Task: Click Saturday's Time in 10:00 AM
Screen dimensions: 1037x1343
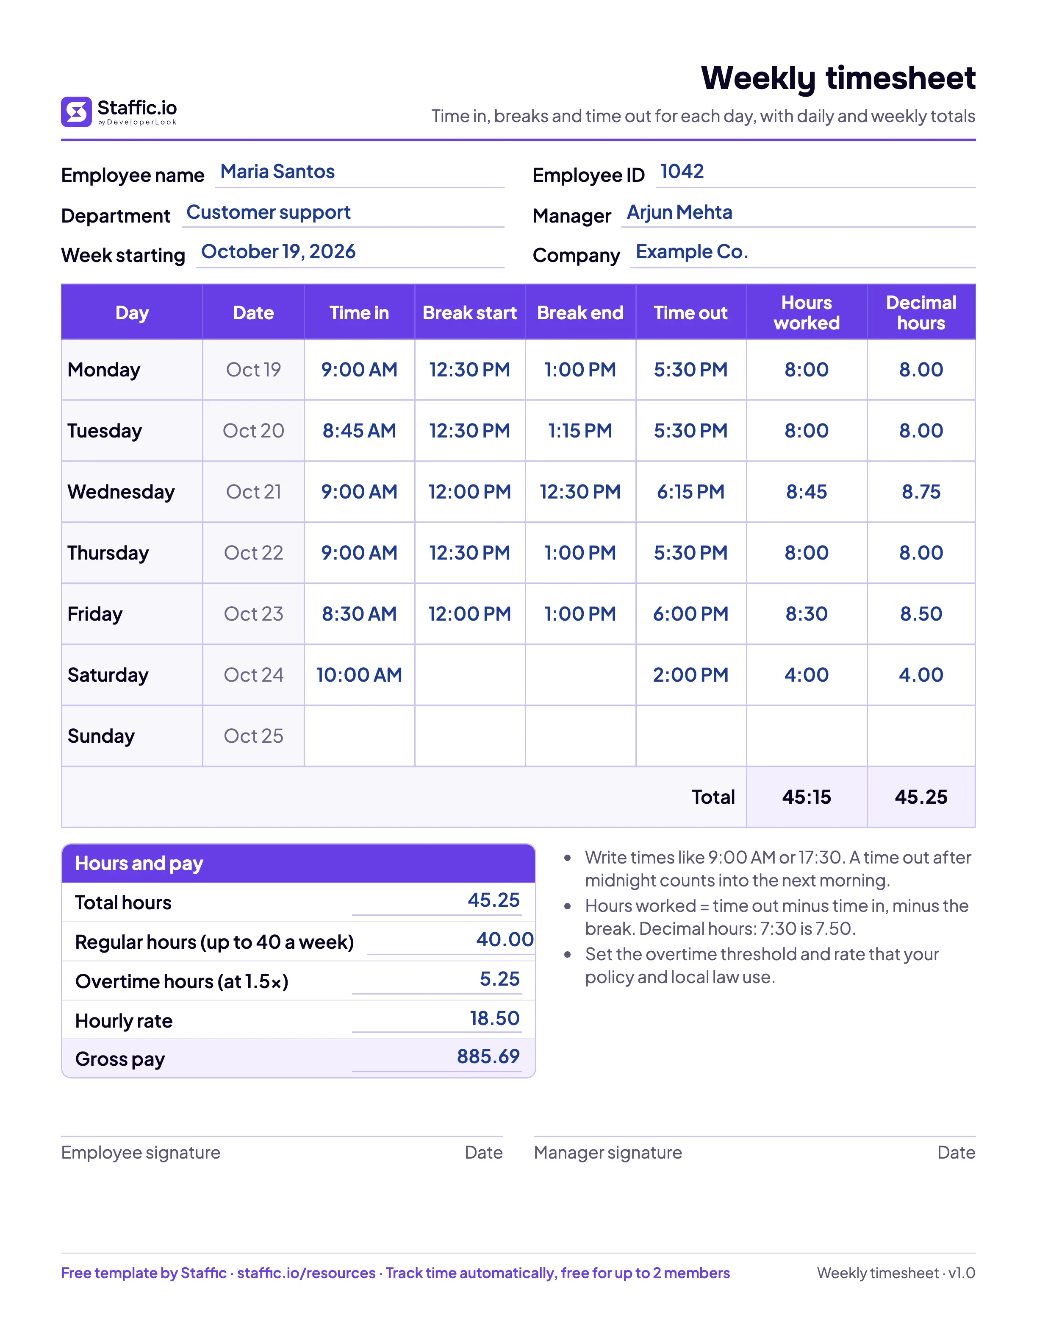Action: point(359,674)
